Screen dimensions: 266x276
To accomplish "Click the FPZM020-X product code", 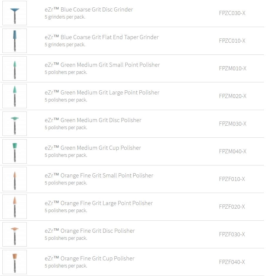I will pyautogui.click(x=232, y=96).
